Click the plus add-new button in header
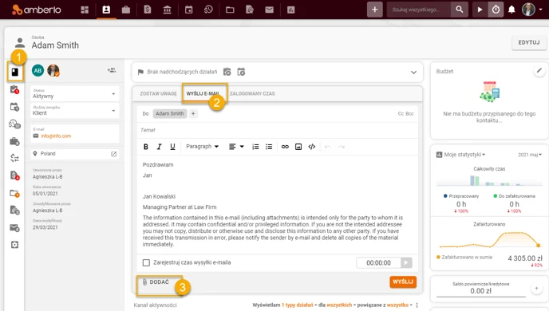 (x=374, y=10)
